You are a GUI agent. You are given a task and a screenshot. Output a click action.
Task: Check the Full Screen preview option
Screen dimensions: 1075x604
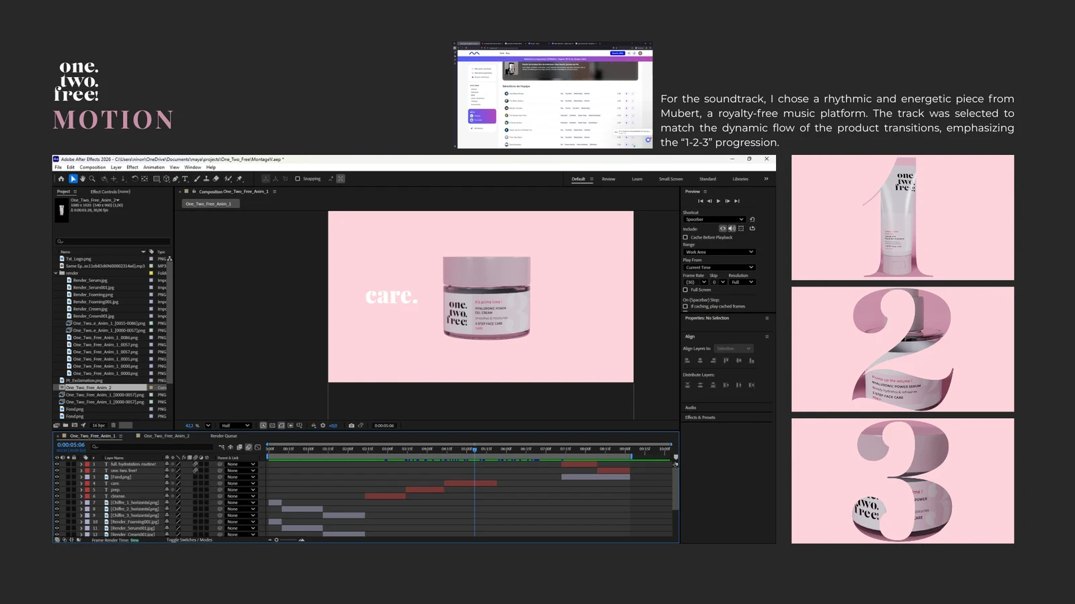[685, 290]
